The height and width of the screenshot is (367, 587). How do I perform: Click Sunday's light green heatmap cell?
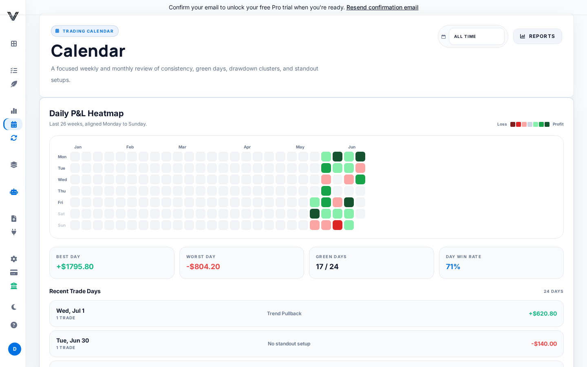pyautogui.click(x=349, y=225)
